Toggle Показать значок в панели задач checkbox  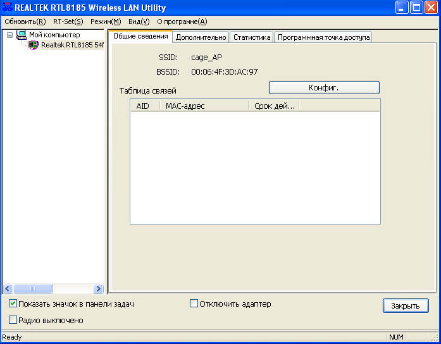coord(13,304)
